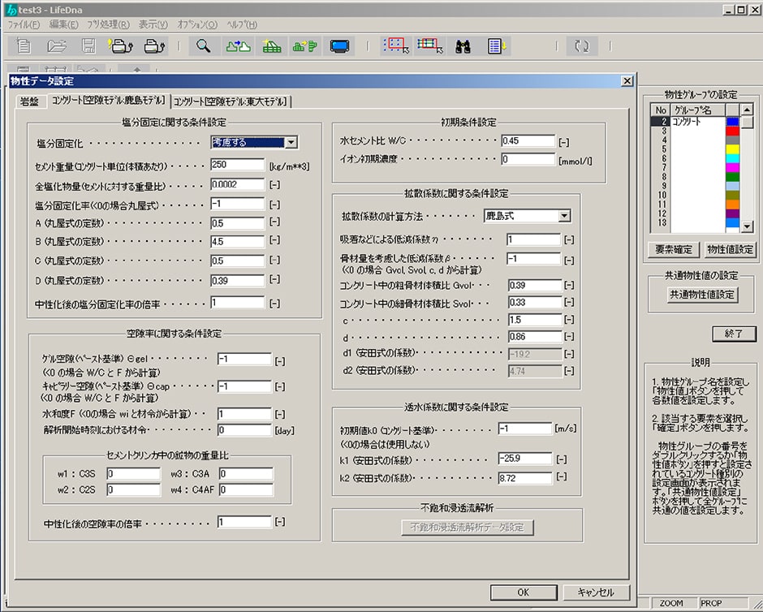Click the 終了 button
The height and width of the screenshot is (612, 763).
(734, 334)
